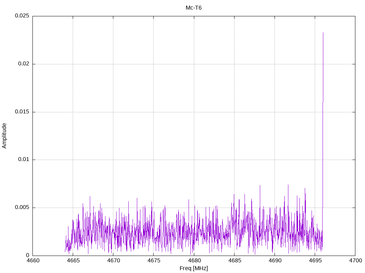Click the y-axis value "0.025"

(x=22, y=16)
